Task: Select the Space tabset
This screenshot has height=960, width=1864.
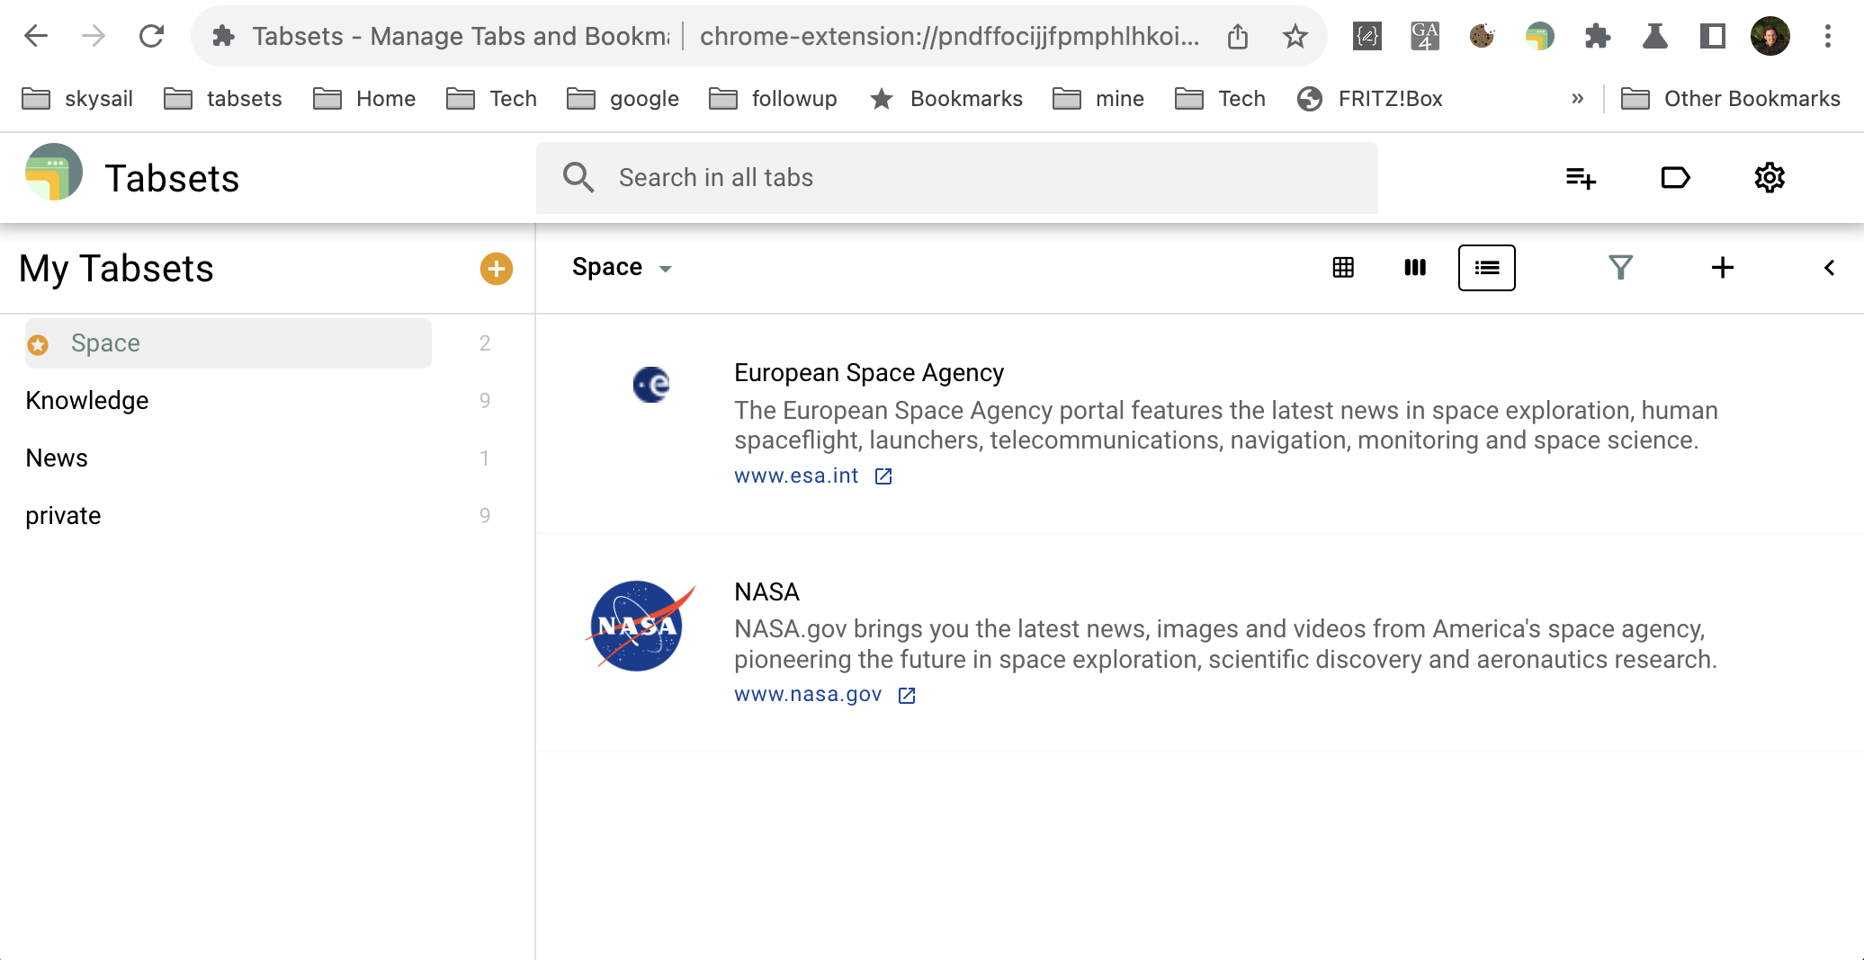Action: click(x=229, y=343)
